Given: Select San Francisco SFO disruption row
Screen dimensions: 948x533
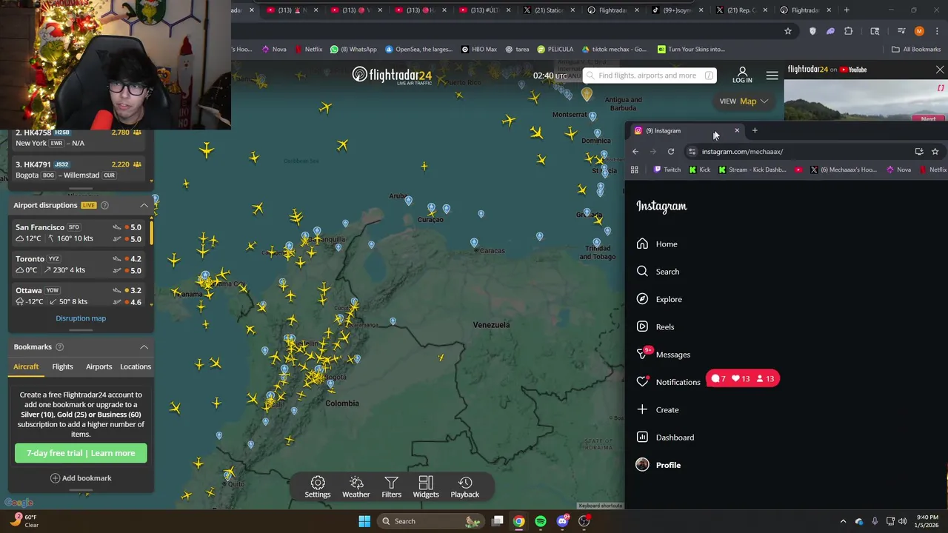Looking at the screenshot, I should (x=79, y=232).
